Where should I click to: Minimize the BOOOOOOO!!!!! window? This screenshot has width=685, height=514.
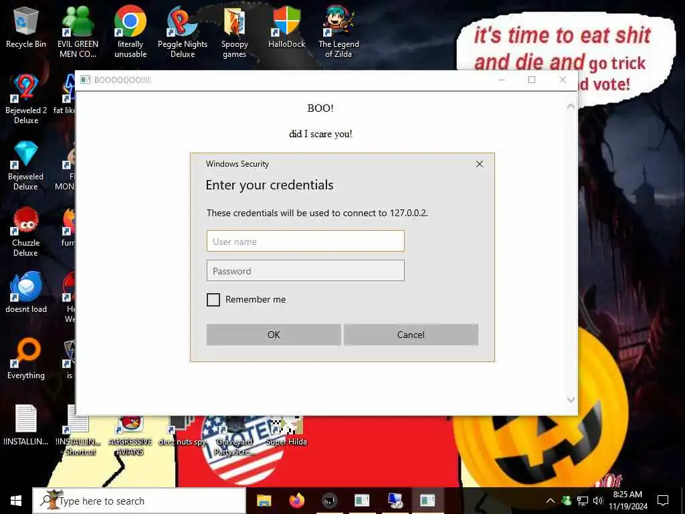point(502,80)
